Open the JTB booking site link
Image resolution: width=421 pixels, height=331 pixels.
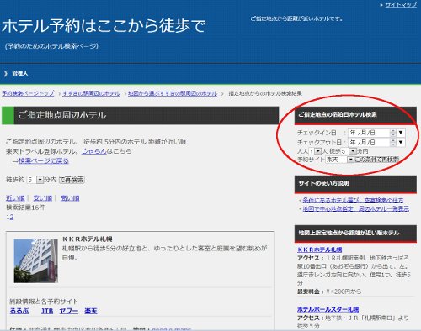click(47, 311)
